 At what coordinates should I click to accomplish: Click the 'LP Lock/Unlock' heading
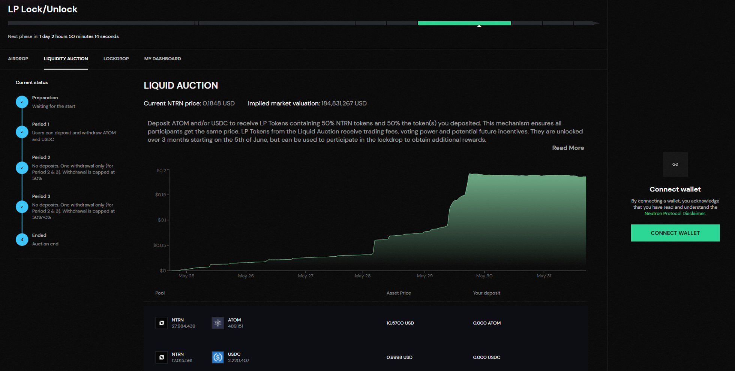click(x=43, y=9)
